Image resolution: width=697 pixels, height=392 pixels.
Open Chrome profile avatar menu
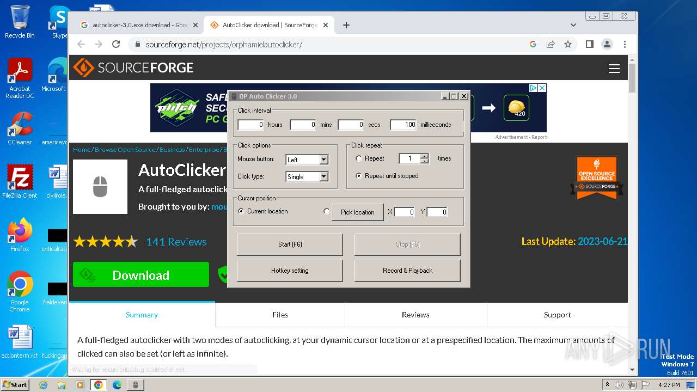click(x=607, y=44)
